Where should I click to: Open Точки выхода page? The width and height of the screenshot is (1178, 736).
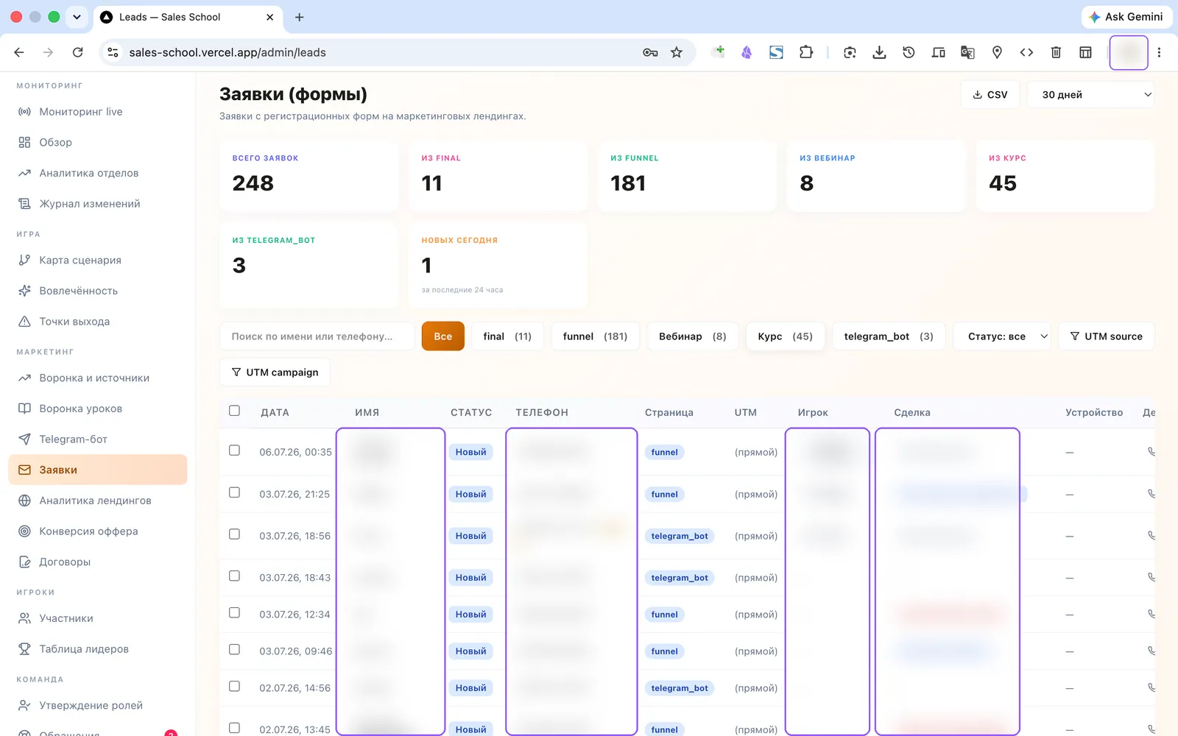coord(74,322)
